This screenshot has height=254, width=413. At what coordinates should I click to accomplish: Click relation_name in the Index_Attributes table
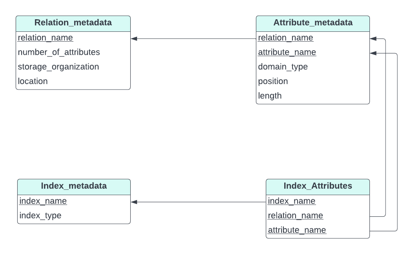[295, 216]
